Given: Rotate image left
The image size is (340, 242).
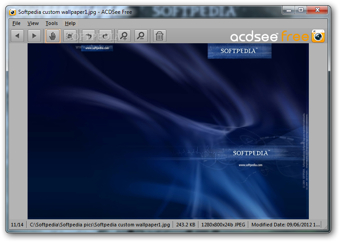Looking at the screenshot, I should pos(89,36).
